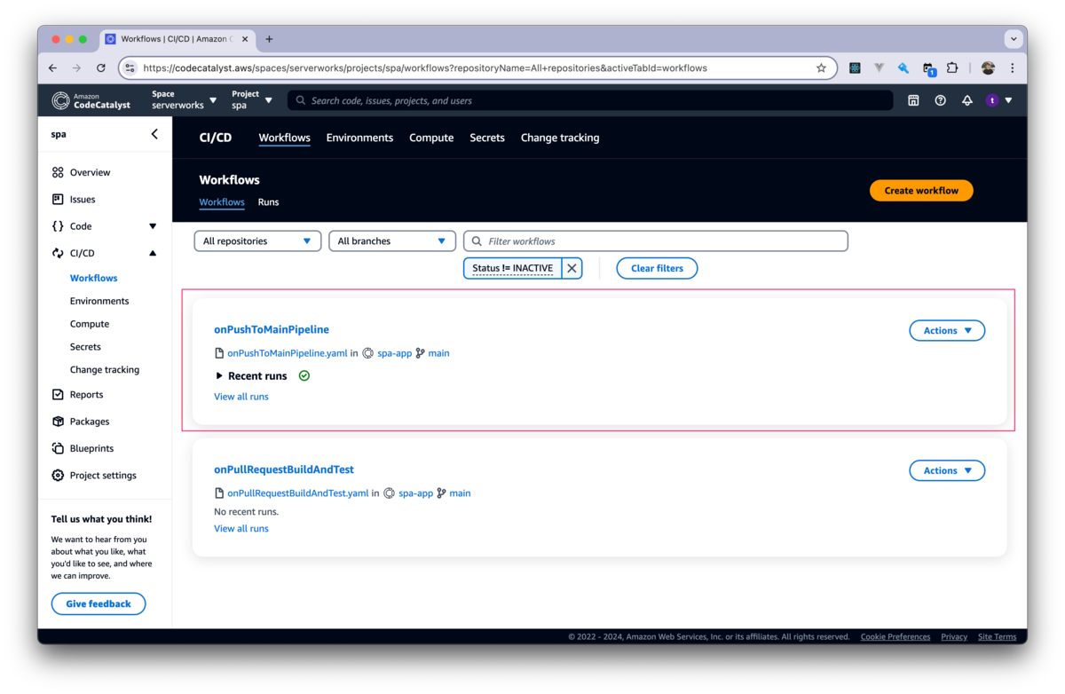Open Chrome three-dot menu

(x=1012, y=67)
